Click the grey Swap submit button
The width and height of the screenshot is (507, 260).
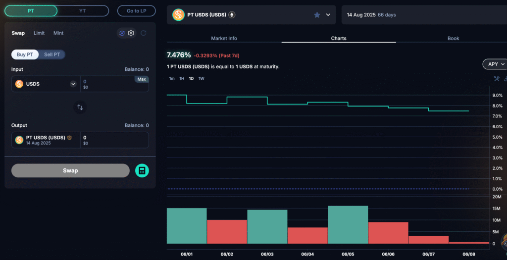(70, 170)
